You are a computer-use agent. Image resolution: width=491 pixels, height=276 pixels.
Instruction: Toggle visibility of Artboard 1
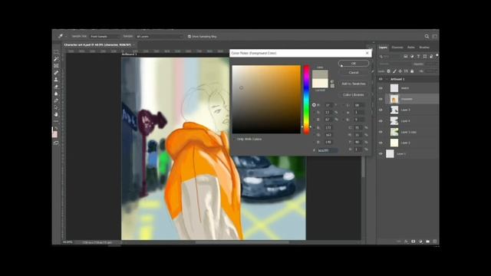[x=381, y=79]
